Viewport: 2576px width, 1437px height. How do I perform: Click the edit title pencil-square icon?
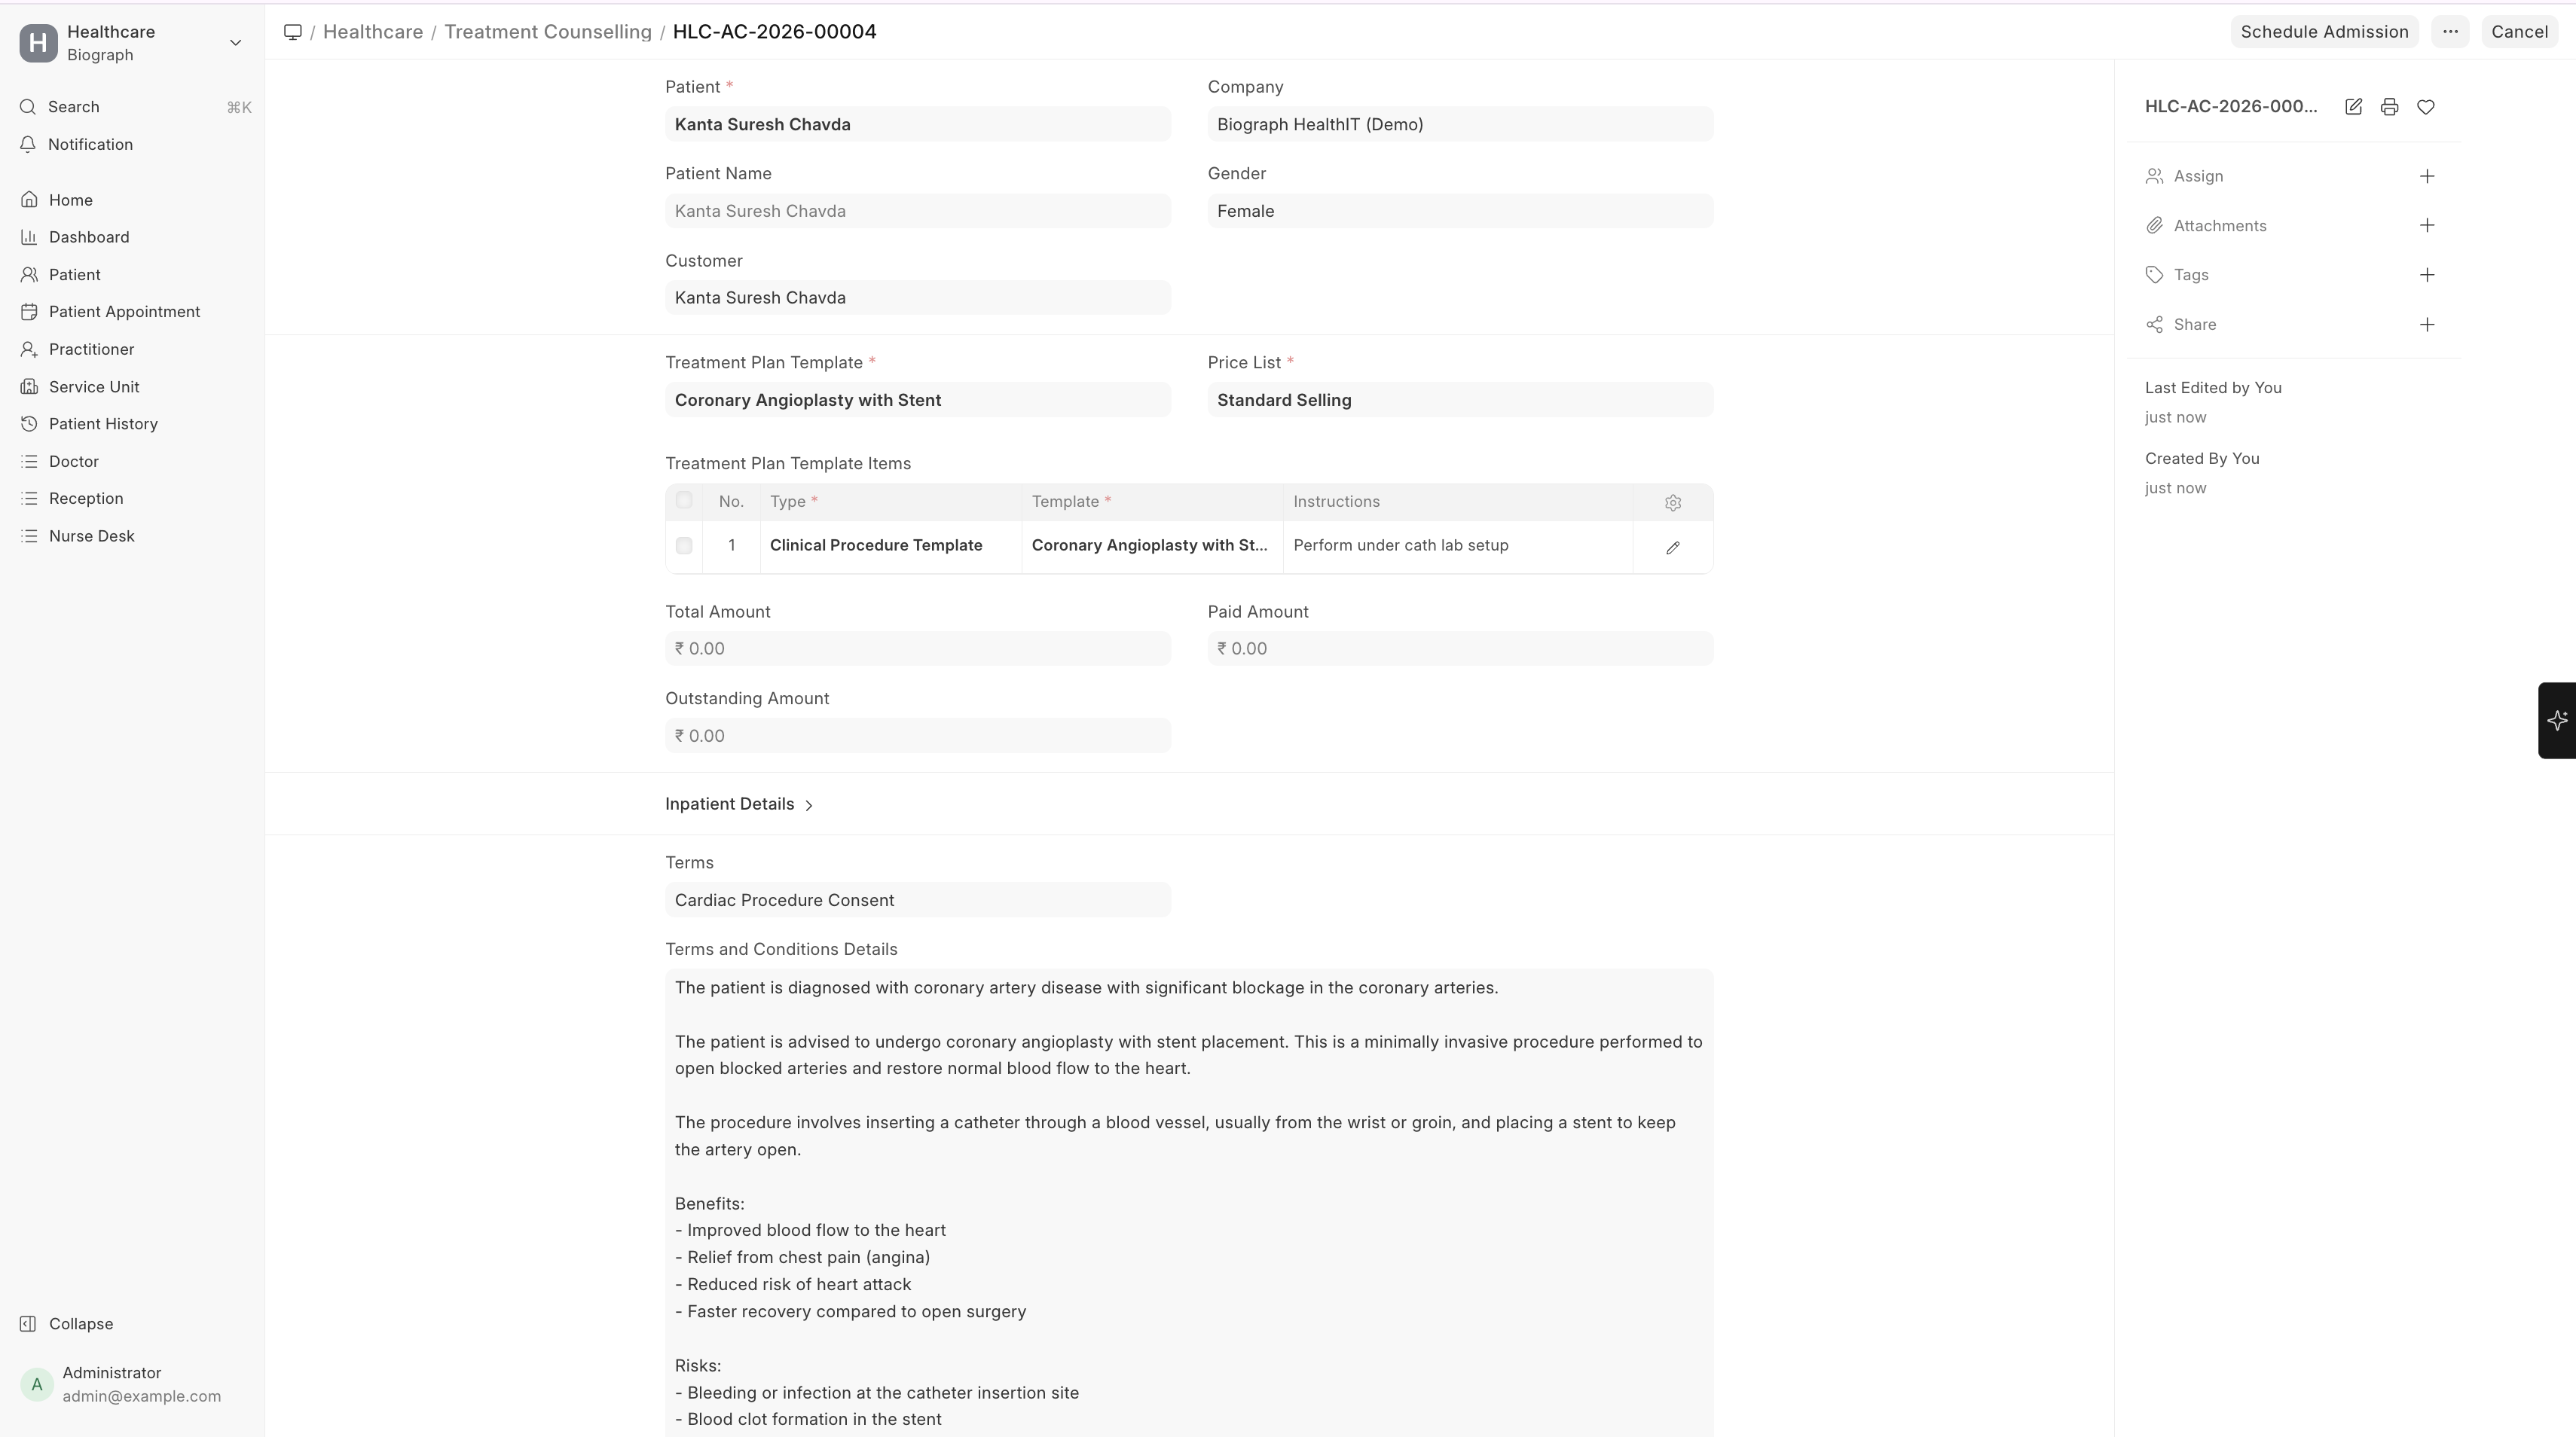2353,107
